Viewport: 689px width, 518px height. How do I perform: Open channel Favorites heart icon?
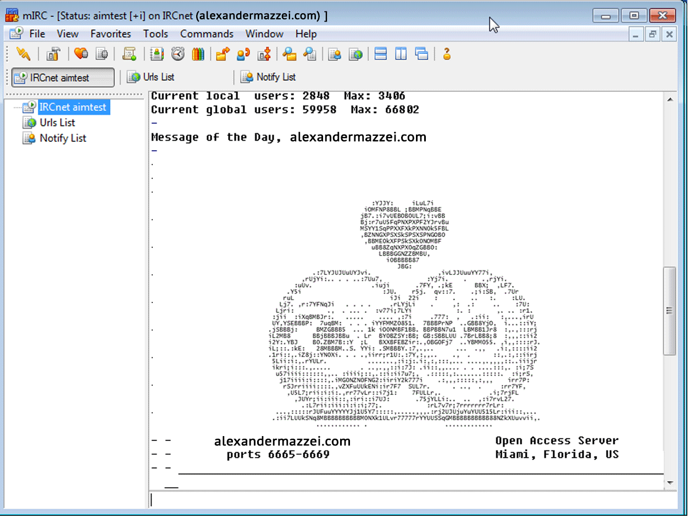pos(81,53)
